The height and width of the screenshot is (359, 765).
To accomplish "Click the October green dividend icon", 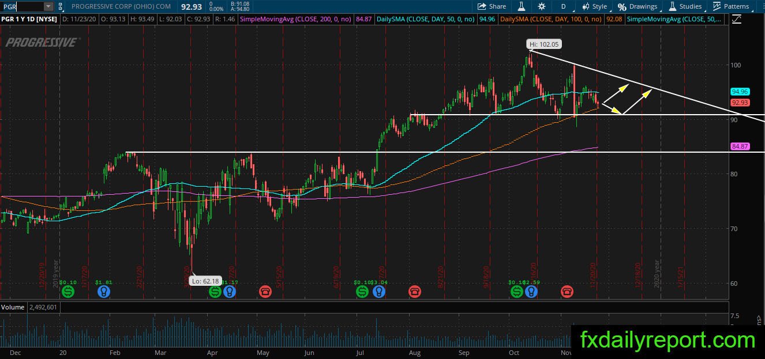I will 516,292.
